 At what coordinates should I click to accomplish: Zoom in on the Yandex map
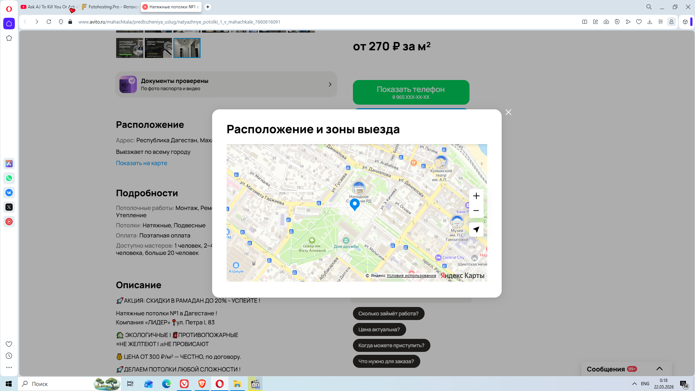click(x=476, y=196)
